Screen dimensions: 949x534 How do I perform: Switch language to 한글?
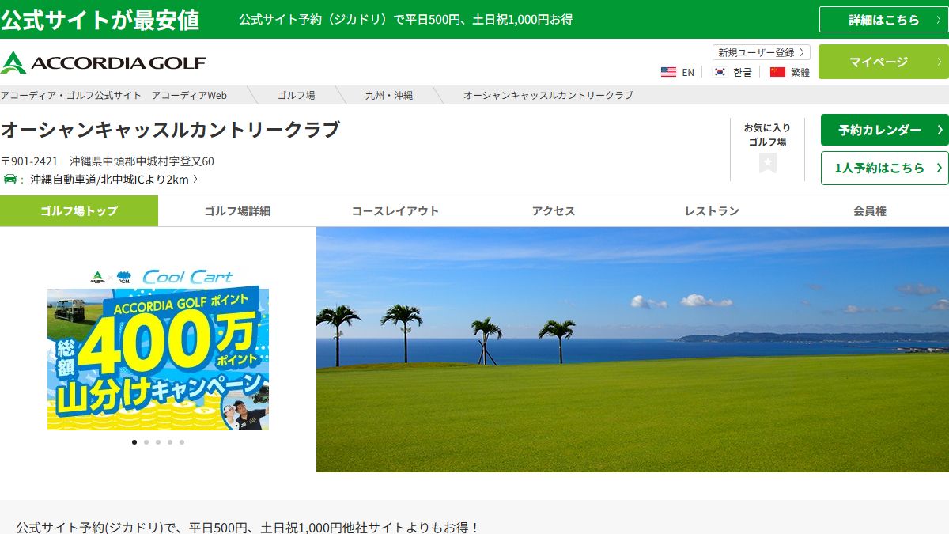pos(743,72)
